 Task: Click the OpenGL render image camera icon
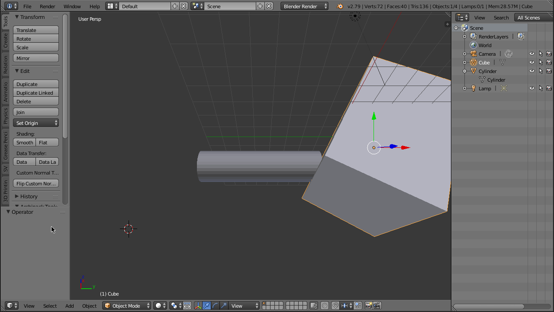368,306
